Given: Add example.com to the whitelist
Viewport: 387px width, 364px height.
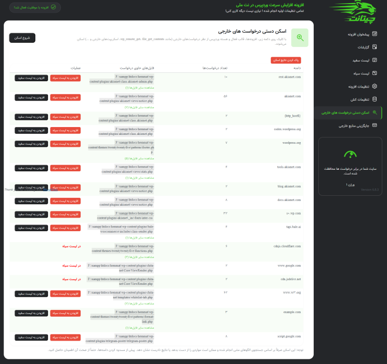Looking at the screenshot, I should click(x=31, y=313).
